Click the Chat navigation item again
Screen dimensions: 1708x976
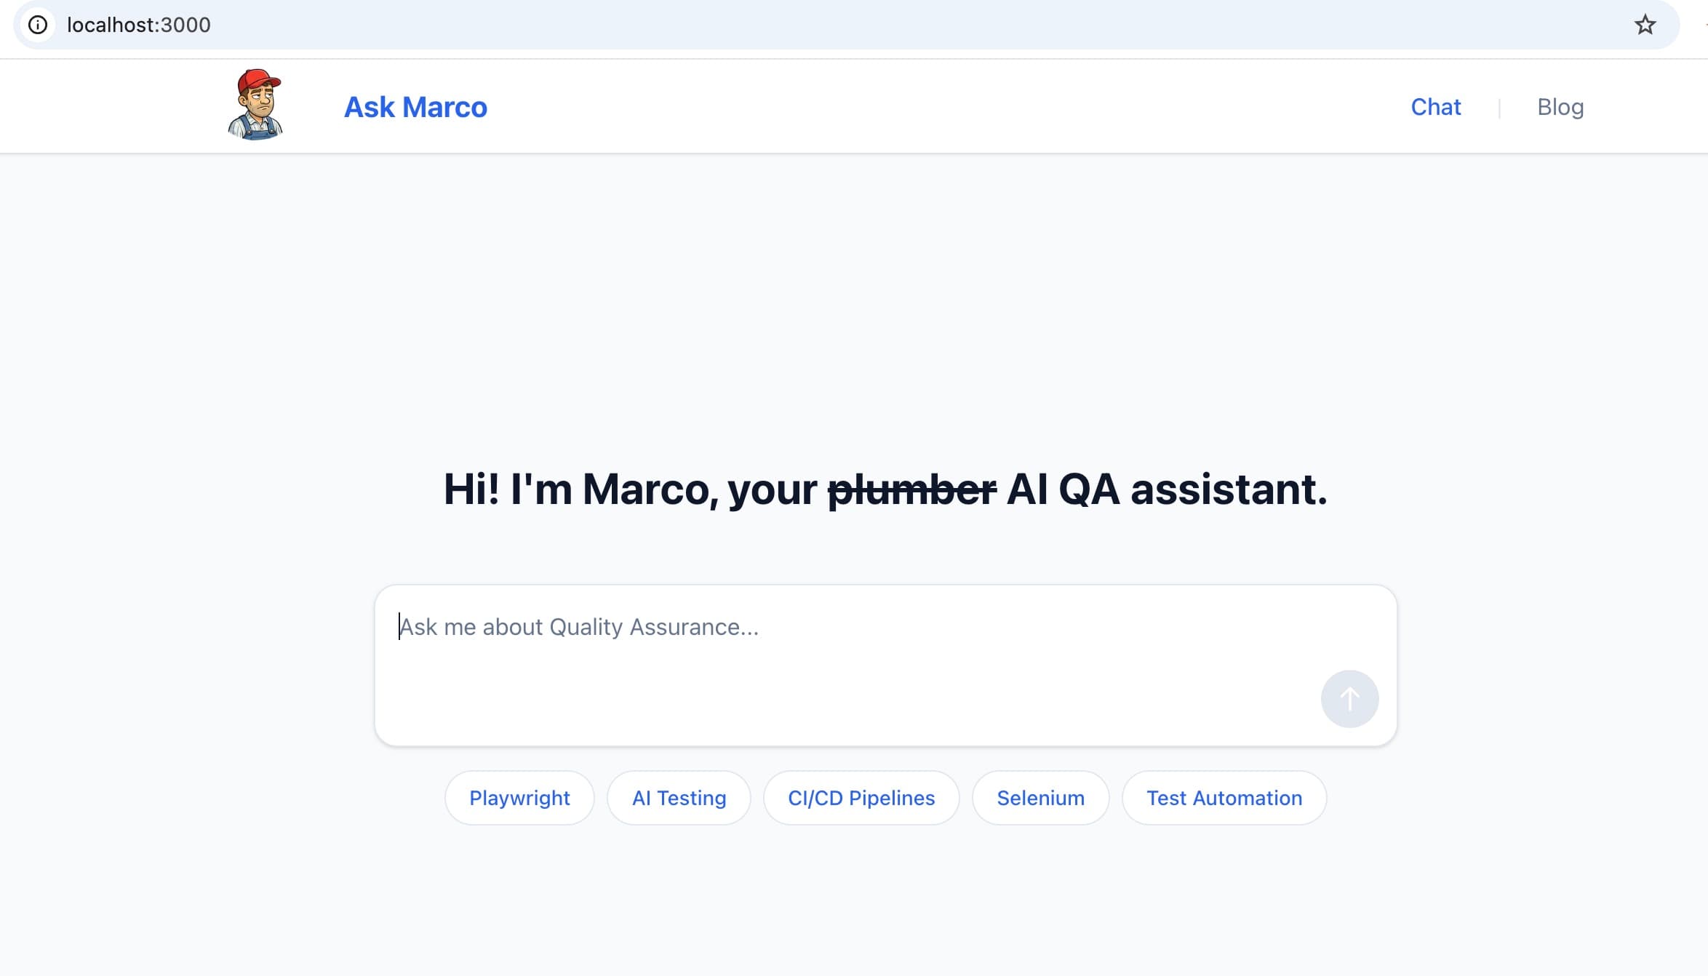coord(1435,106)
